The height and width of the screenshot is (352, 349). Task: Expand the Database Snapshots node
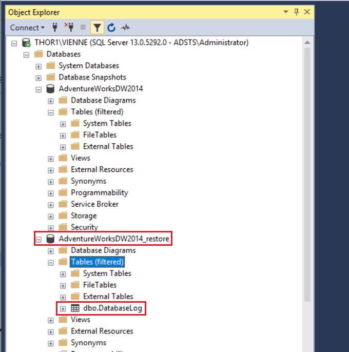click(x=38, y=78)
